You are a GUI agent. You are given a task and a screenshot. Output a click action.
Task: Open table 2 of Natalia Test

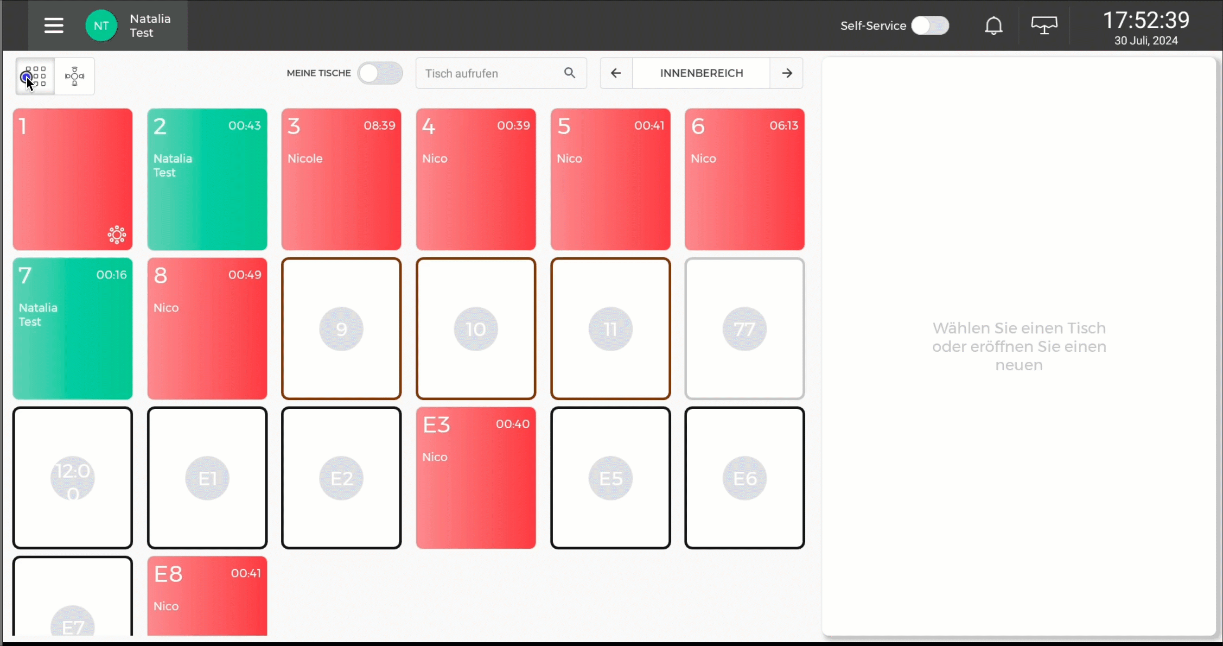click(207, 179)
